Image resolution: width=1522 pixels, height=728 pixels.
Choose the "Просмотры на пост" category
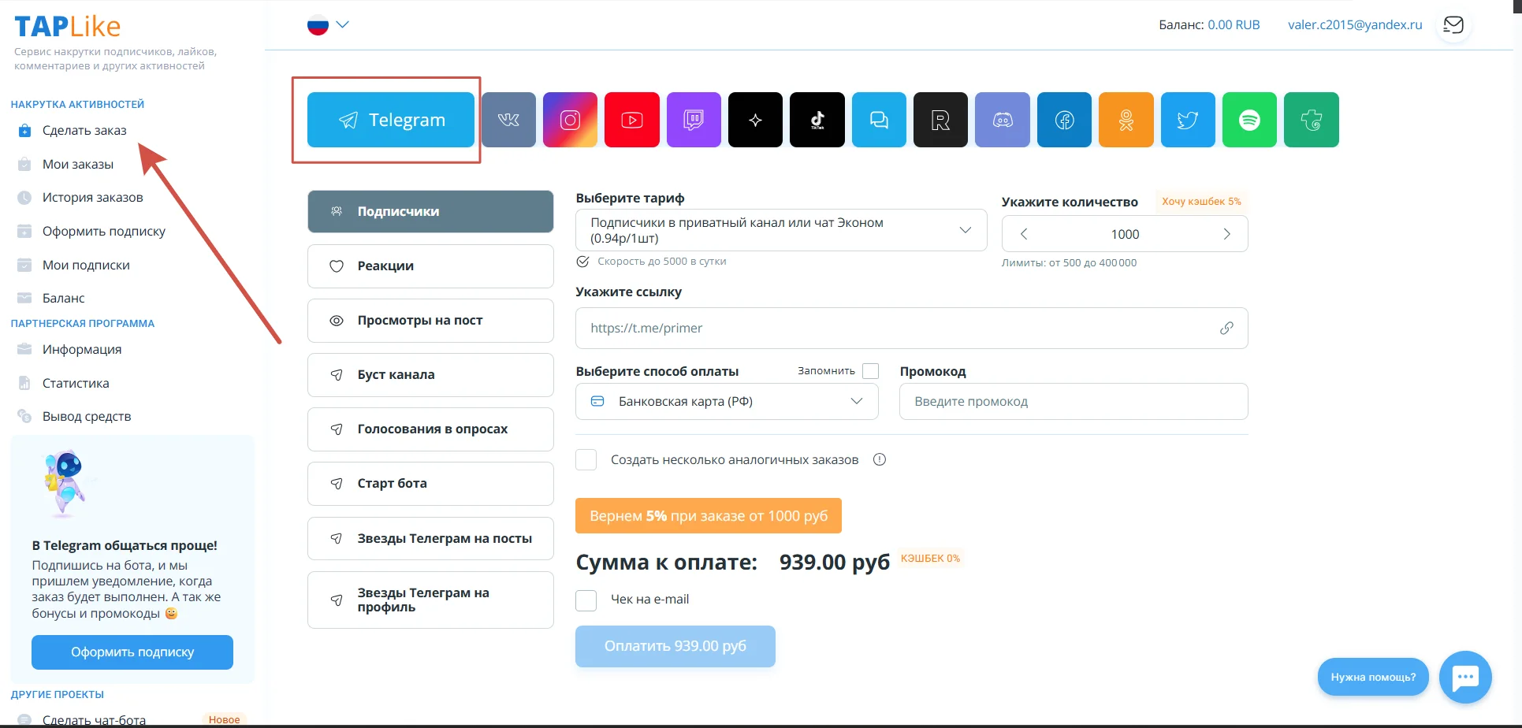coord(430,321)
